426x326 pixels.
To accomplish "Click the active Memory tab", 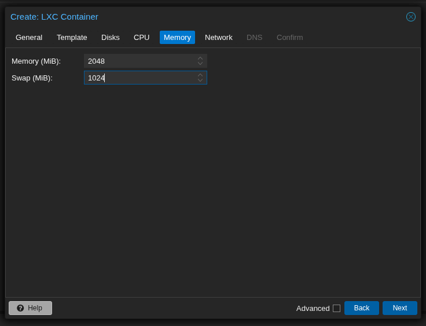I will point(177,38).
